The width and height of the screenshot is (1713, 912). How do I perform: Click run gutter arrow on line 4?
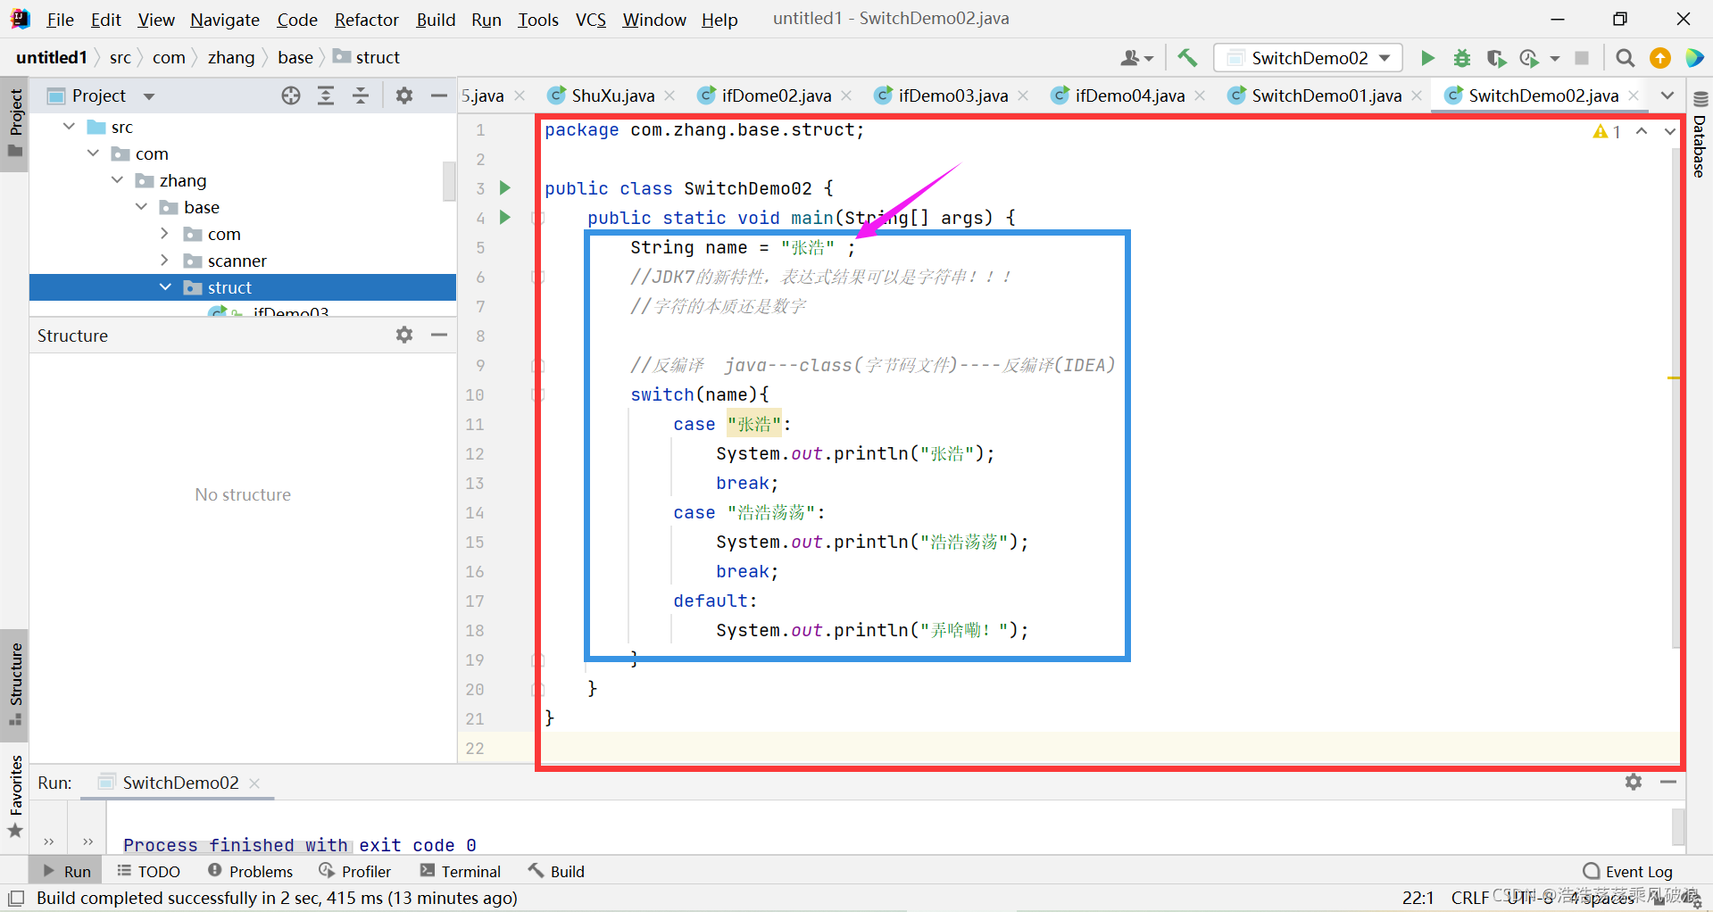(x=505, y=217)
